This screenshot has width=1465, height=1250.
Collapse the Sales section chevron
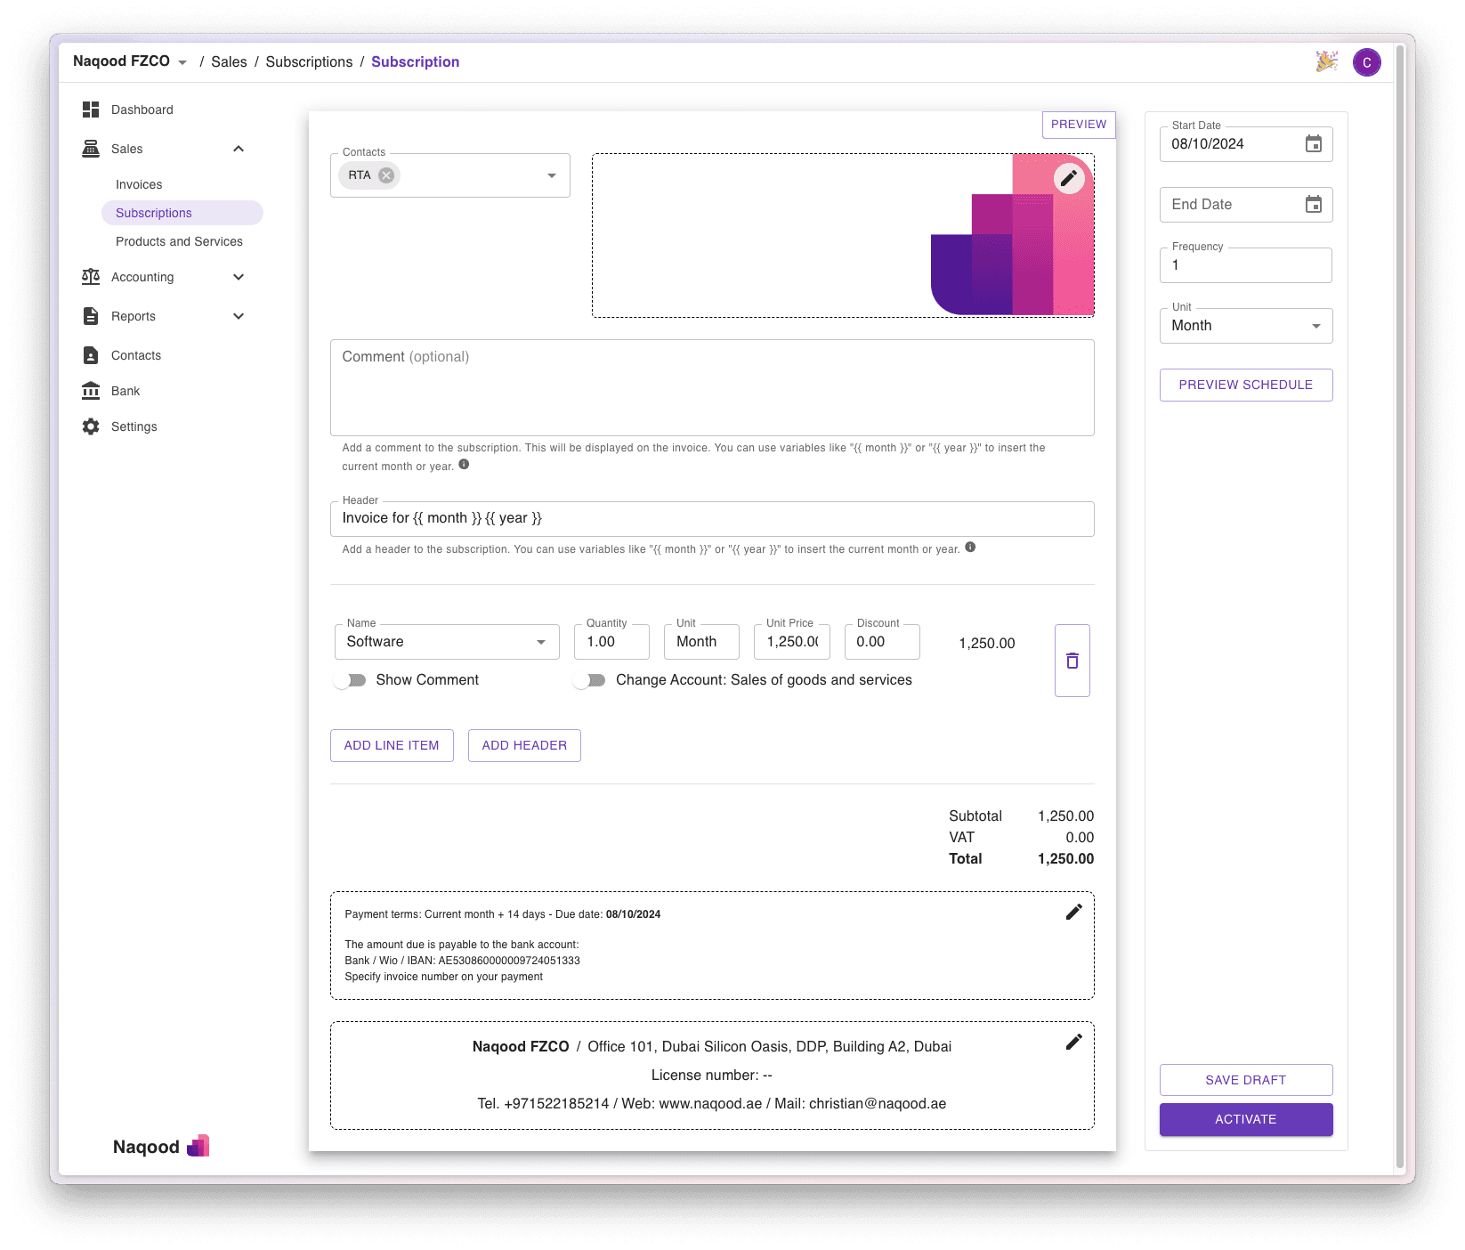point(238,149)
